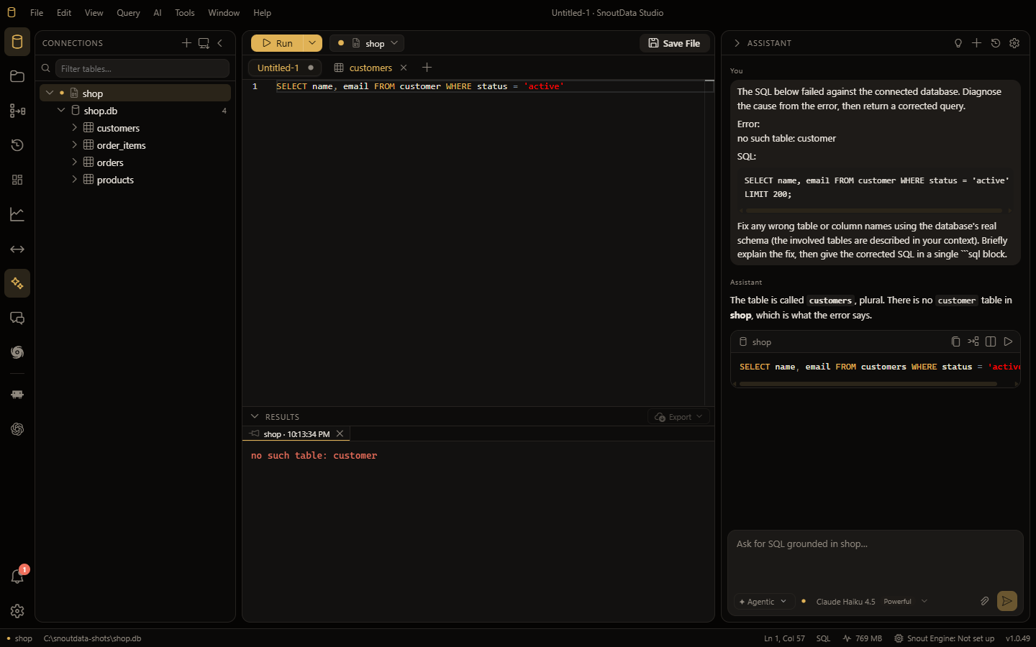Open the Claude Haiku 4.5 model dropdown
This screenshot has height=647, width=1036.
pyautogui.click(x=871, y=602)
